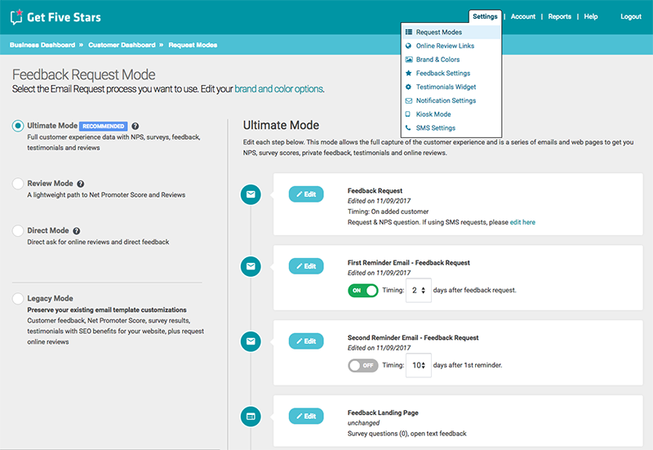Choose Online Review Links menu item
The width and height of the screenshot is (653, 450).
(x=451, y=46)
